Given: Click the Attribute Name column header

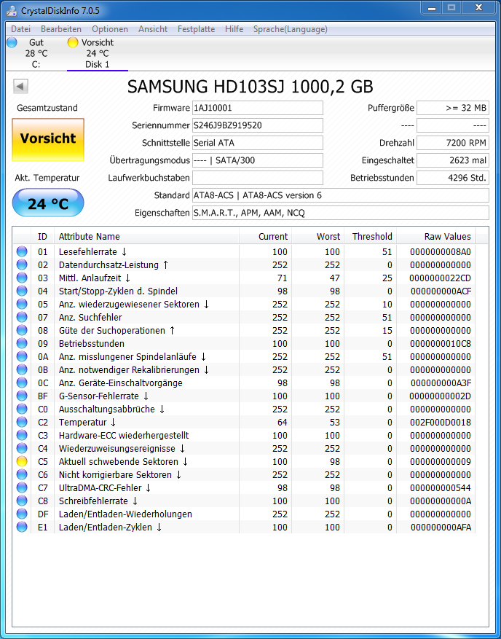Looking at the screenshot, I should pos(146,236).
